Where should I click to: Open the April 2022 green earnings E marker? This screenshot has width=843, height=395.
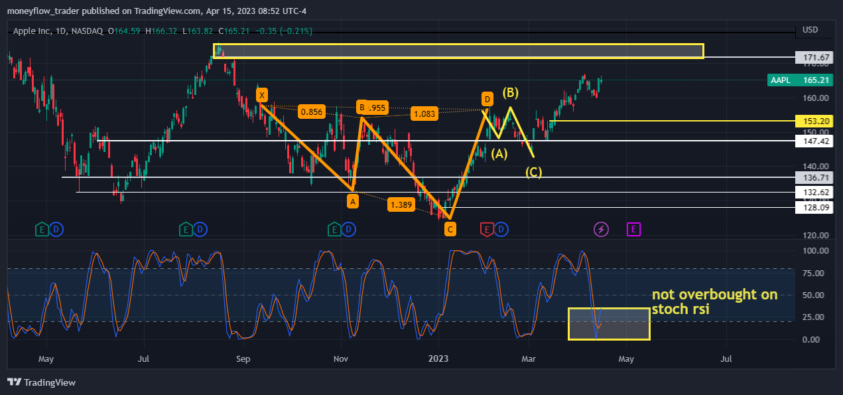coord(42,230)
